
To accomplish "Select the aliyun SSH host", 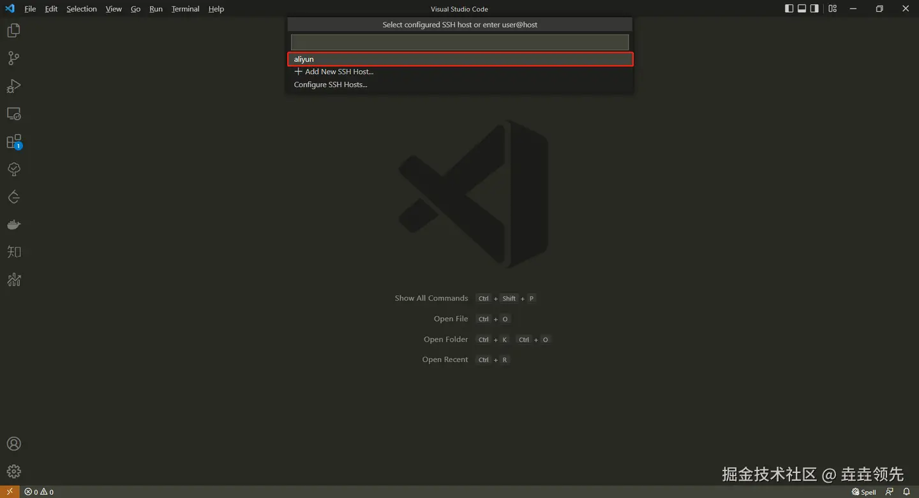I will coord(460,59).
